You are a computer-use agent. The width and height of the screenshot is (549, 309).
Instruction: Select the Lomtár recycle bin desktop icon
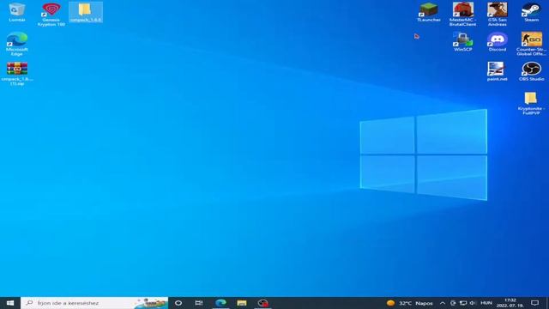coord(17,13)
